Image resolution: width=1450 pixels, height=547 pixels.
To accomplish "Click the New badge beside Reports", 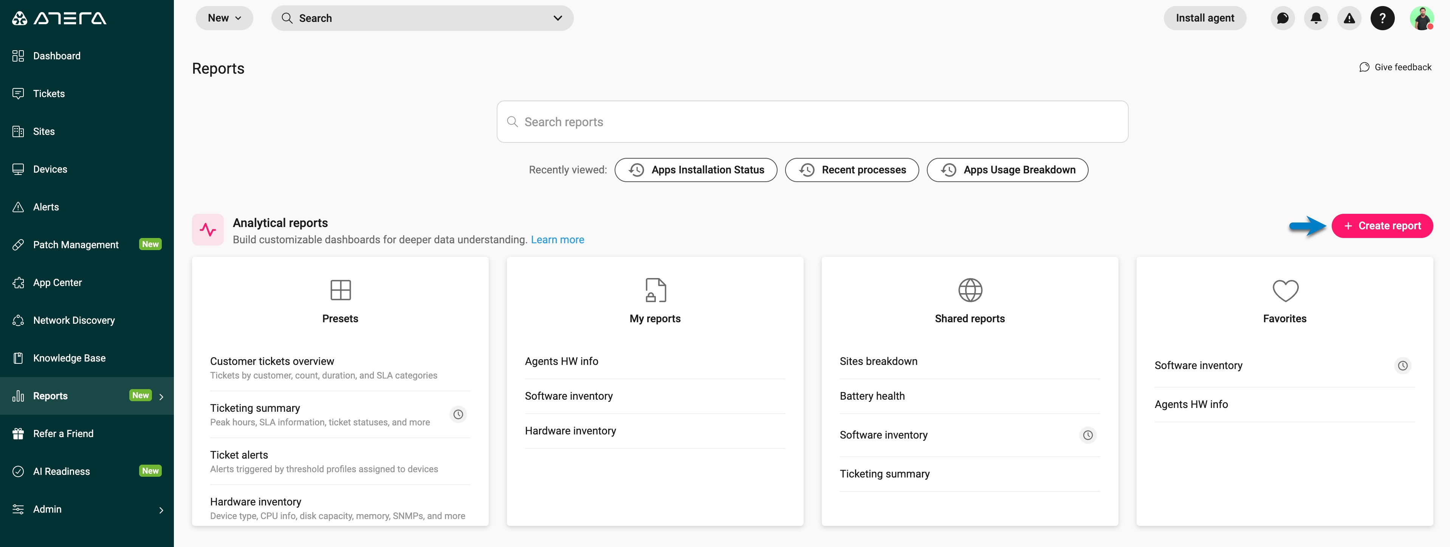I will coord(141,396).
